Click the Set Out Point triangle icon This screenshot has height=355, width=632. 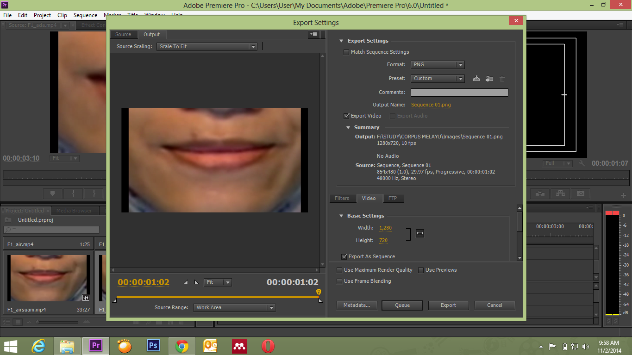click(196, 282)
